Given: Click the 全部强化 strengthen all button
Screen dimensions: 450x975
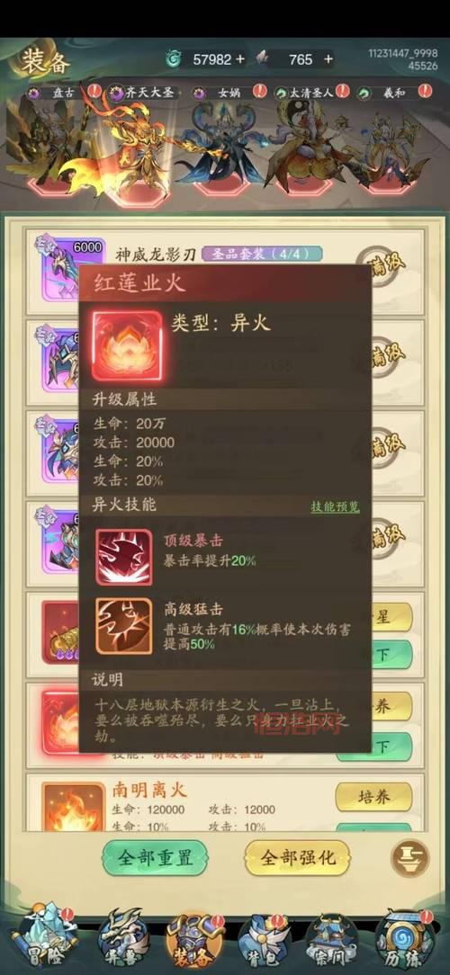Looking at the screenshot, I should 297,858.
